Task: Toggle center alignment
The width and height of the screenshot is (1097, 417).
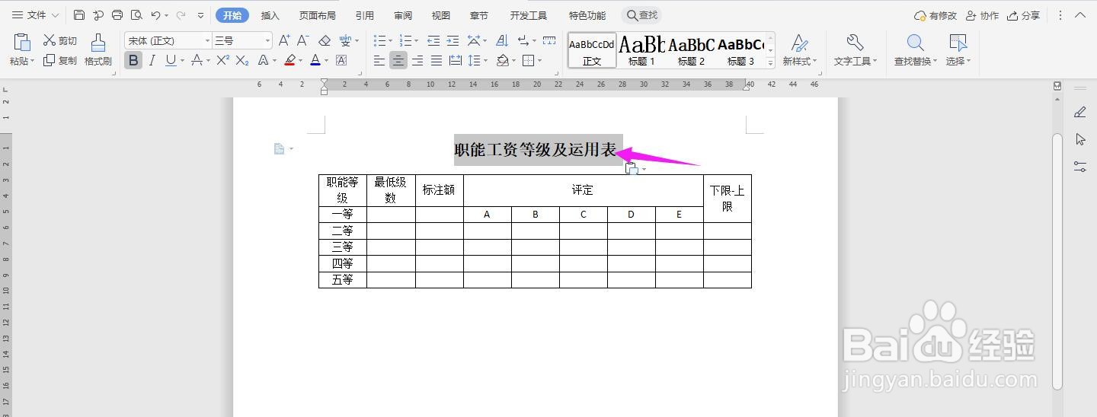Action: click(398, 60)
